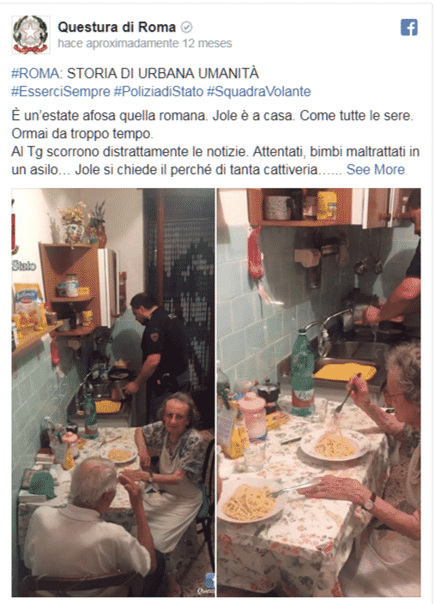Expand the post with See More
The height and width of the screenshot is (604, 435).
coord(375,170)
